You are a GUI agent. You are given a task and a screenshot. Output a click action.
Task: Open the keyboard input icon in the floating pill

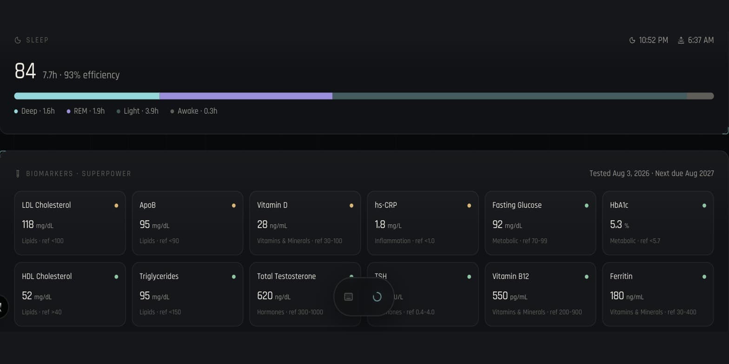[x=348, y=297]
